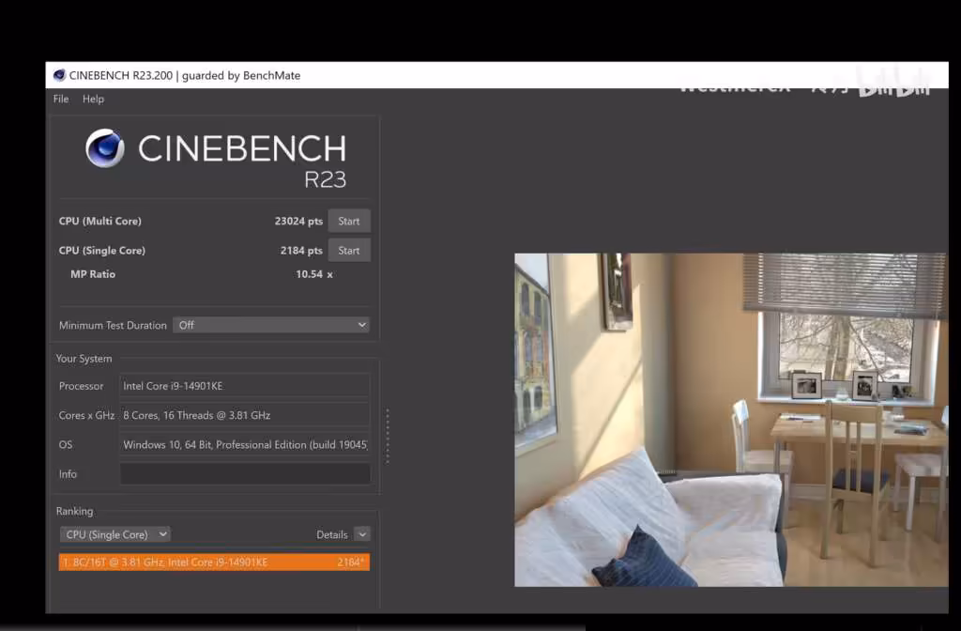Click the Cores x GHz field

click(x=245, y=415)
